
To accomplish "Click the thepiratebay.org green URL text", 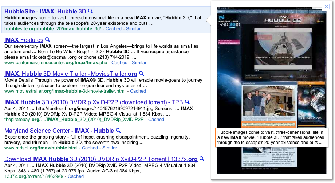I will point(74,120).
